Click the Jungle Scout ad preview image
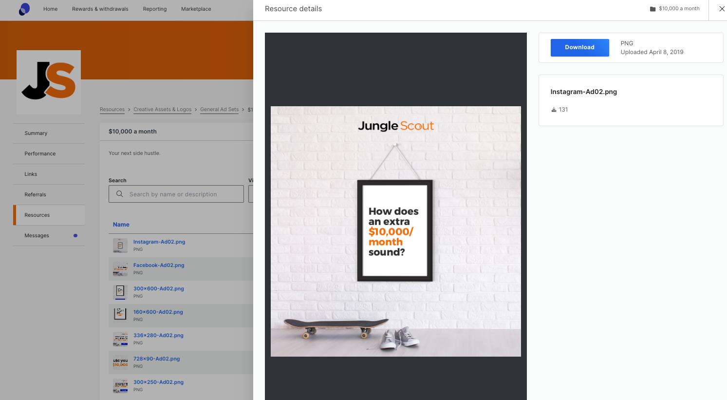727x400 pixels. point(396,231)
